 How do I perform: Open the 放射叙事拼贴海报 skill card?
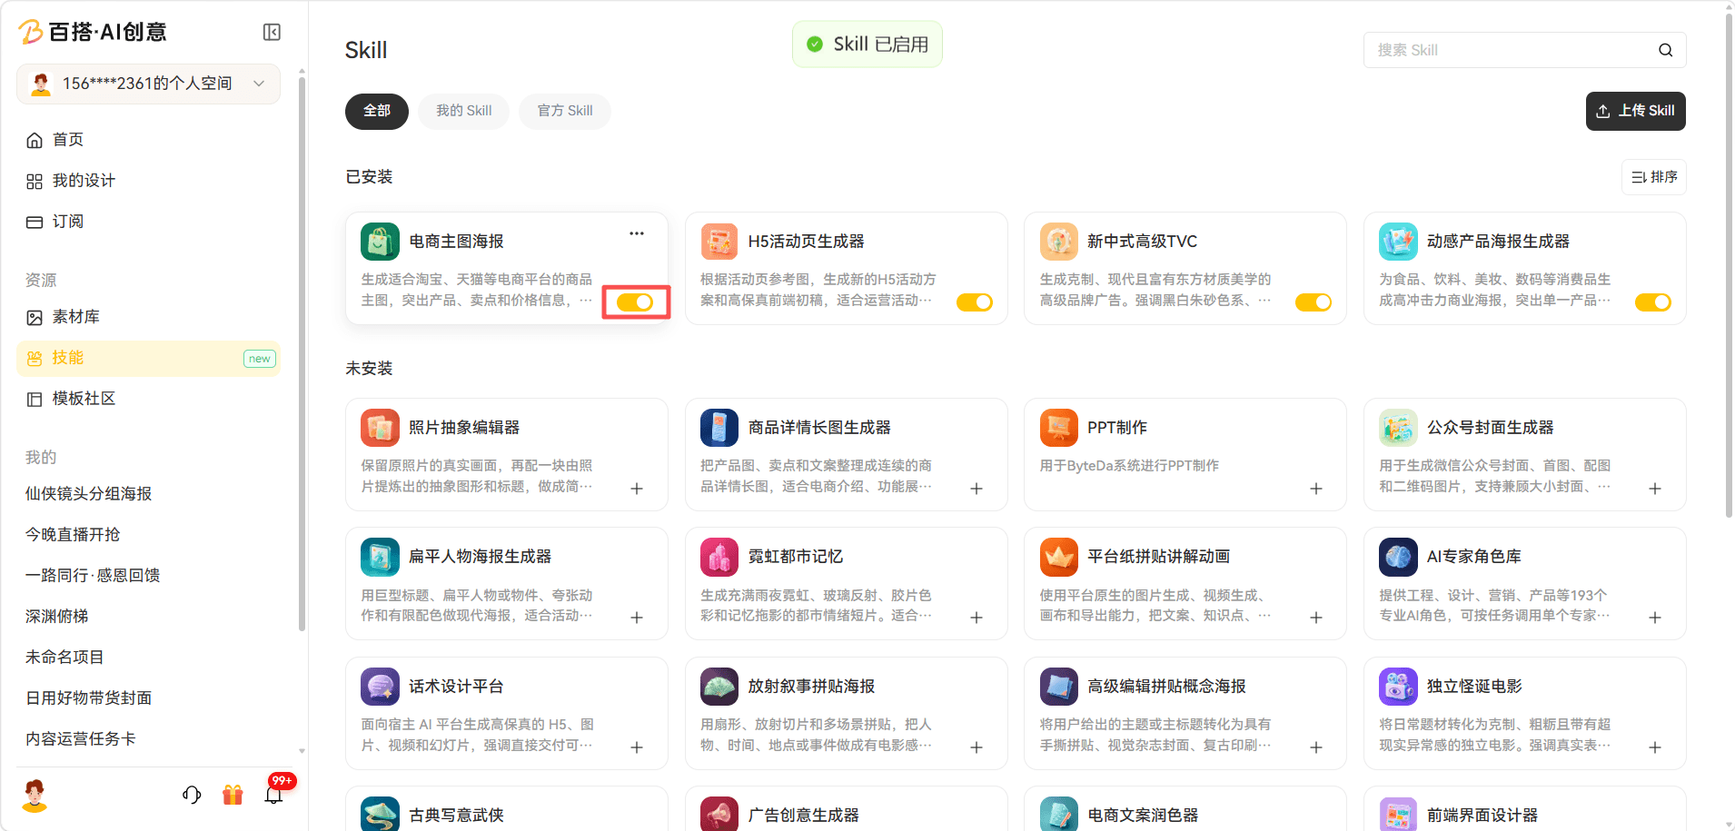pyautogui.click(x=846, y=713)
